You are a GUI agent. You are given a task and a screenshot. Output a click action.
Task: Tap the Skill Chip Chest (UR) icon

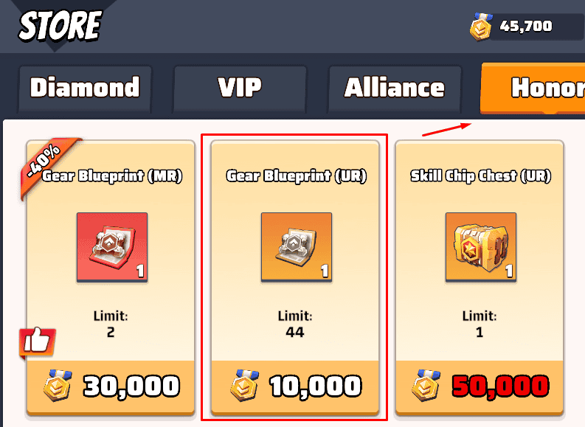[481, 247]
